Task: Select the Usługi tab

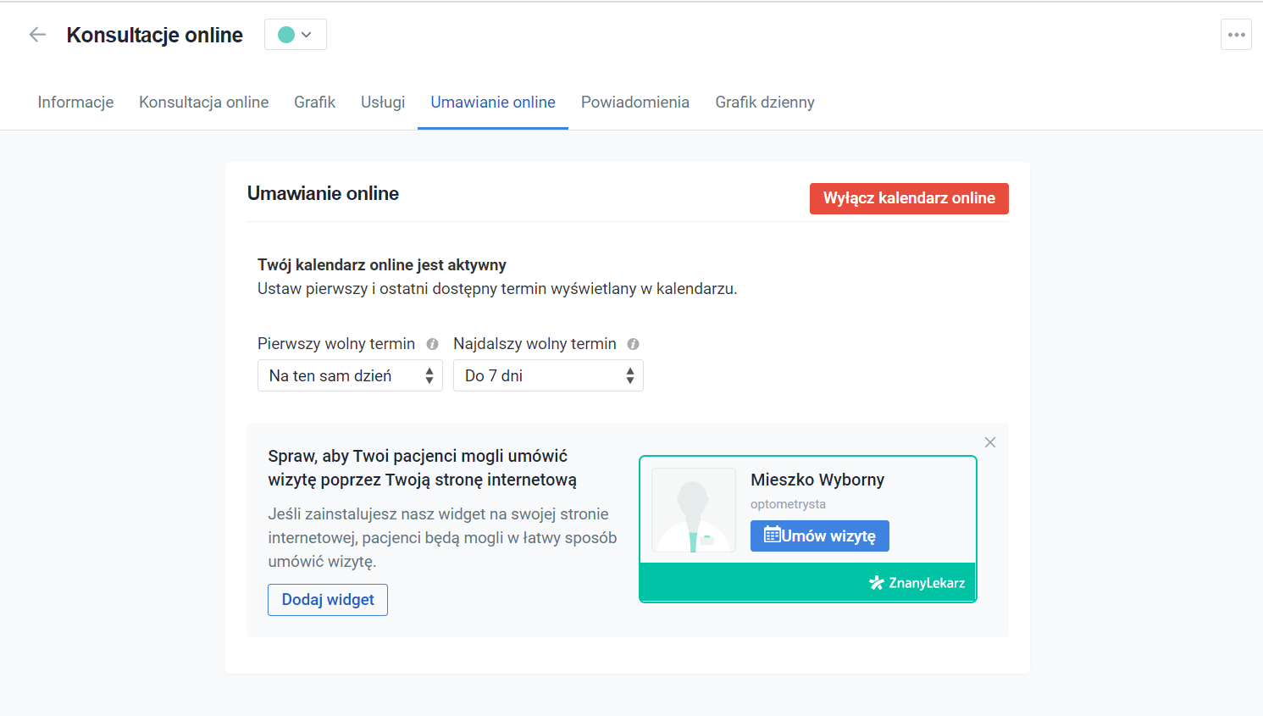Action: coord(383,102)
